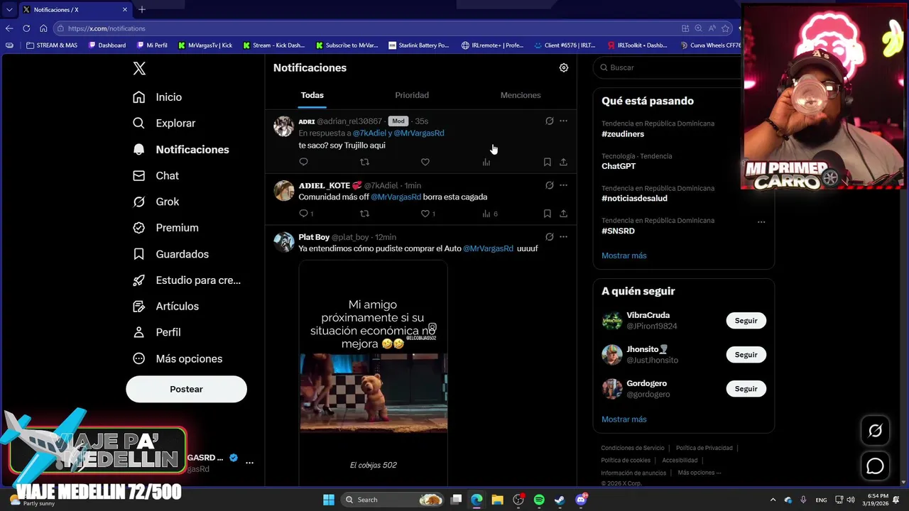
Task: Reload the page in browser
Action: (26, 28)
